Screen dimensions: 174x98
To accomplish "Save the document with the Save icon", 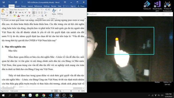I will (4, 2).
